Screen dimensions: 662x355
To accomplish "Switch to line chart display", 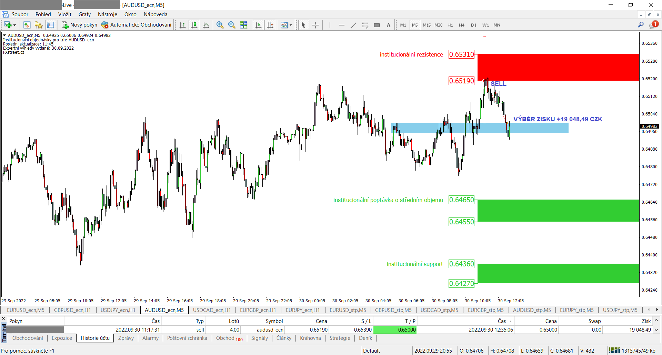I will coord(206,25).
